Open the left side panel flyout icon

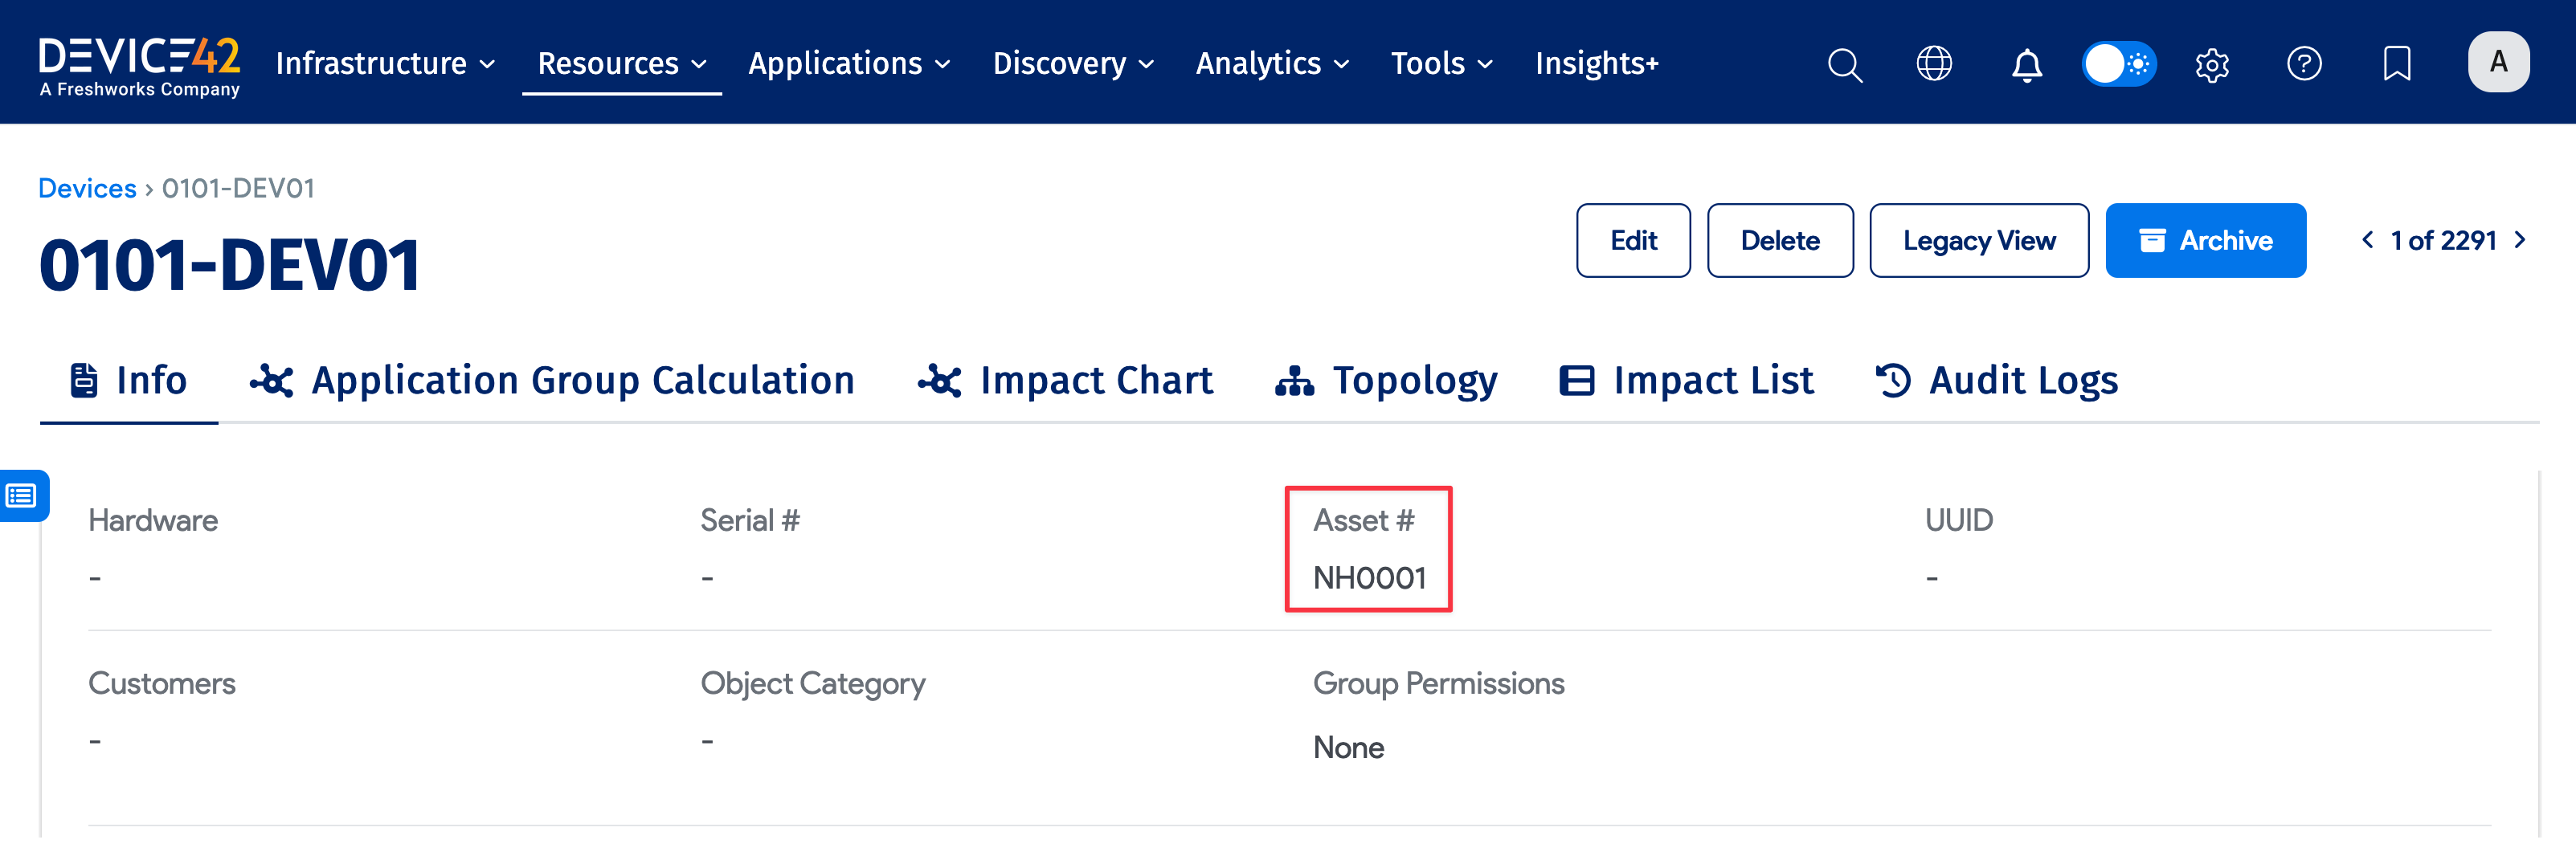click(22, 493)
